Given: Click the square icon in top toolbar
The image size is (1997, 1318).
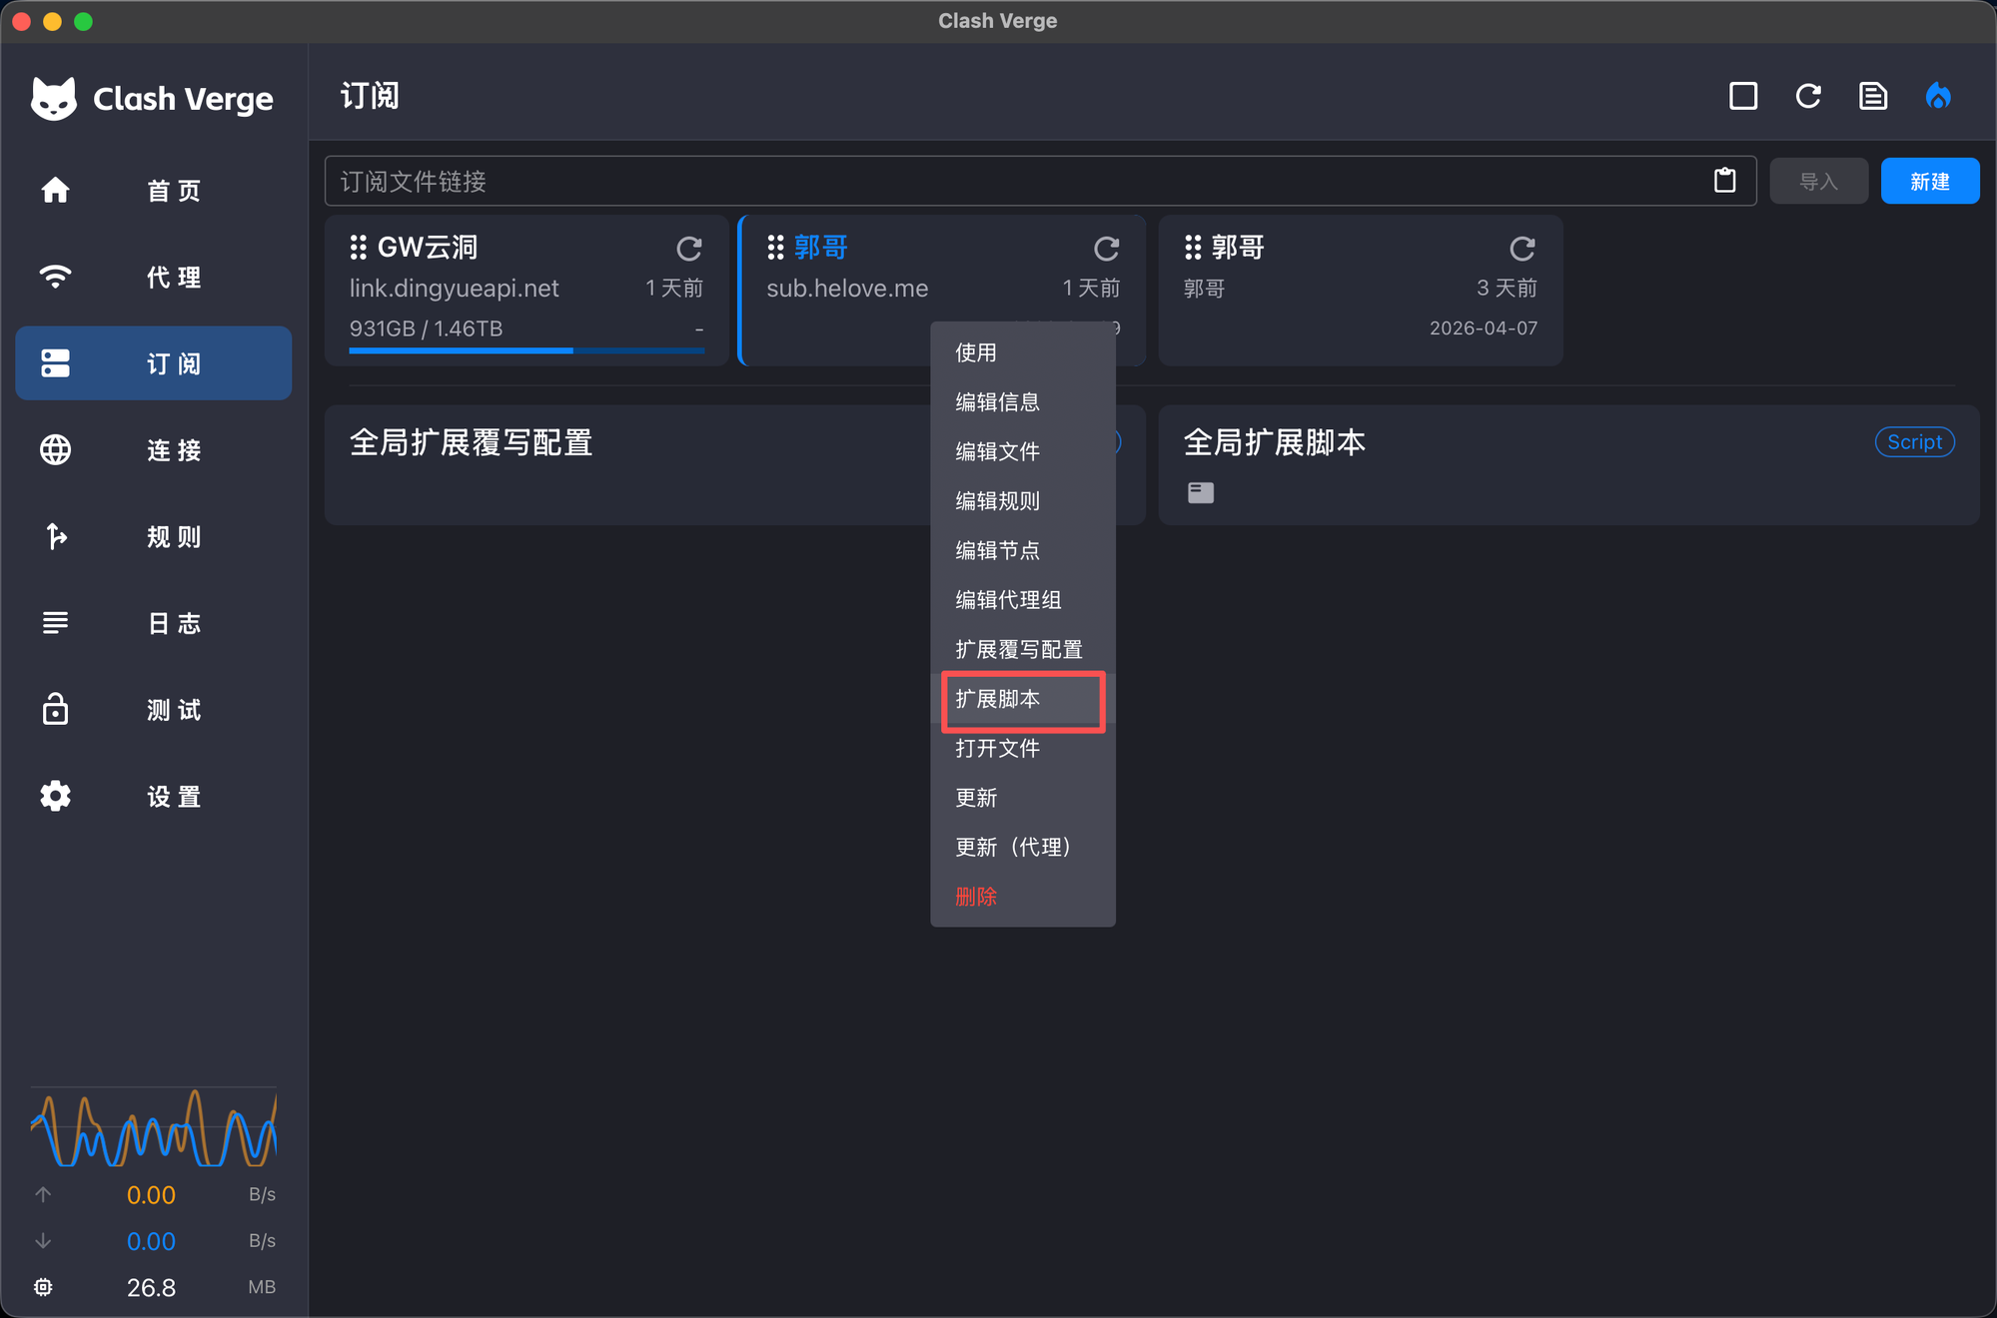Looking at the screenshot, I should (1743, 96).
